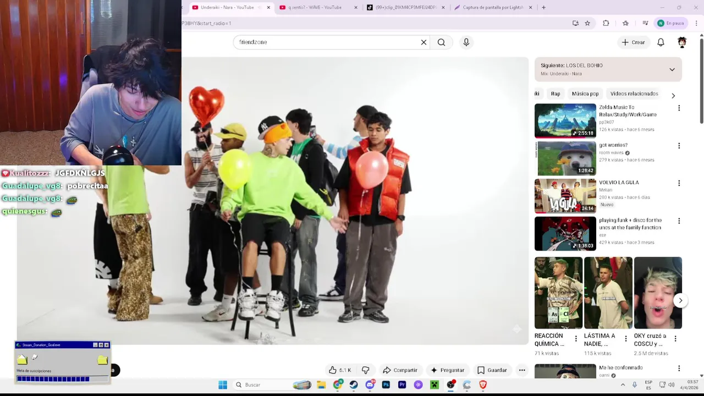The image size is (704, 396).
Task: Click the Meta de suscripciones progress bar
Action: [x=62, y=379]
